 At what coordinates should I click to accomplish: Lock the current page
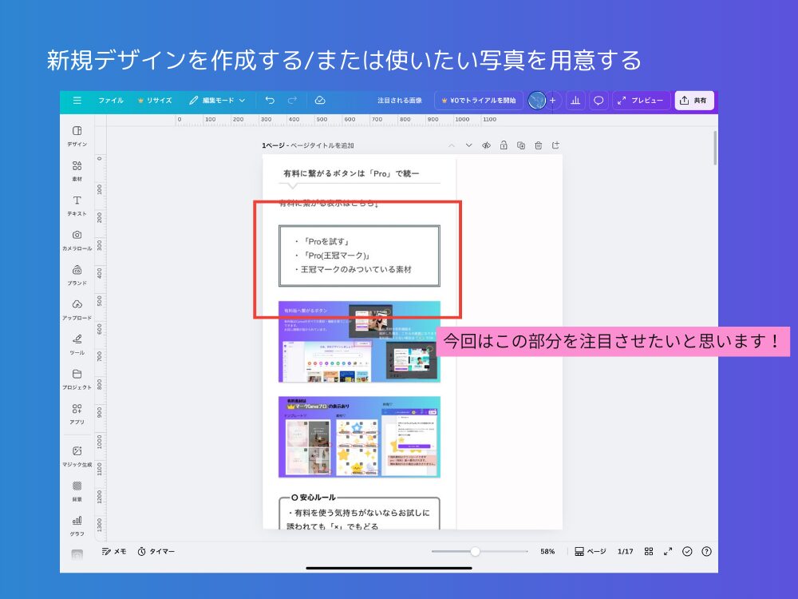pyautogui.click(x=504, y=145)
